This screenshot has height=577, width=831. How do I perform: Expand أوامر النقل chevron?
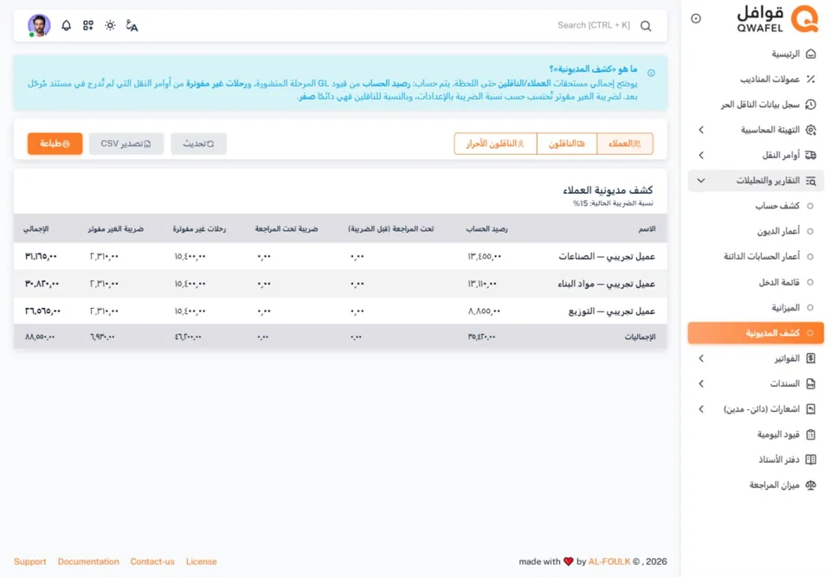701,155
